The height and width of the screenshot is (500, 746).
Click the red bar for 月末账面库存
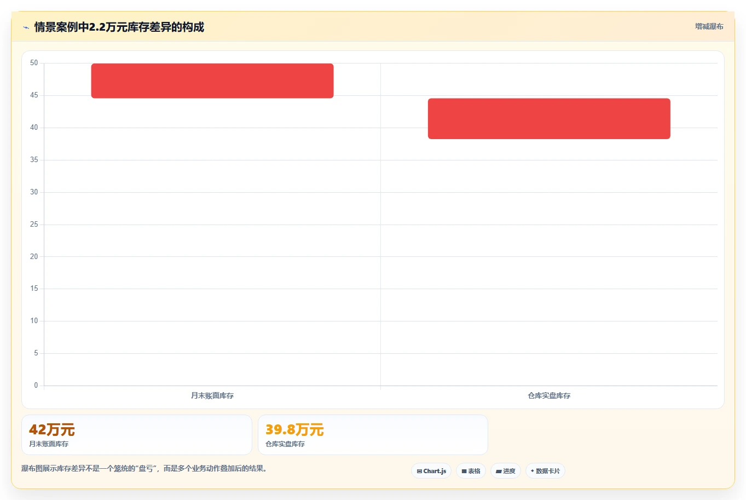click(212, 81)
